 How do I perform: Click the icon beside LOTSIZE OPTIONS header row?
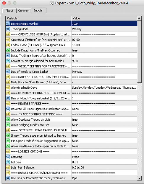point(8,151)
